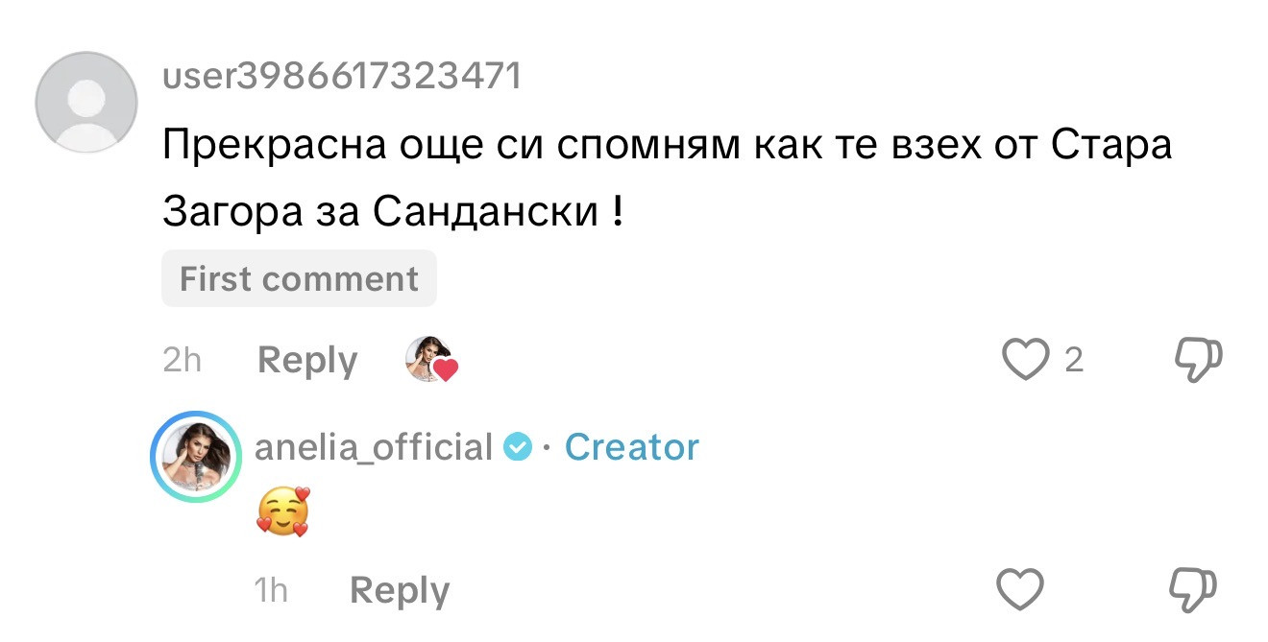Click the like count showing 2
Image resolution: width=1268 pixels, height=642 pixels.
(x=1075, y=357)
